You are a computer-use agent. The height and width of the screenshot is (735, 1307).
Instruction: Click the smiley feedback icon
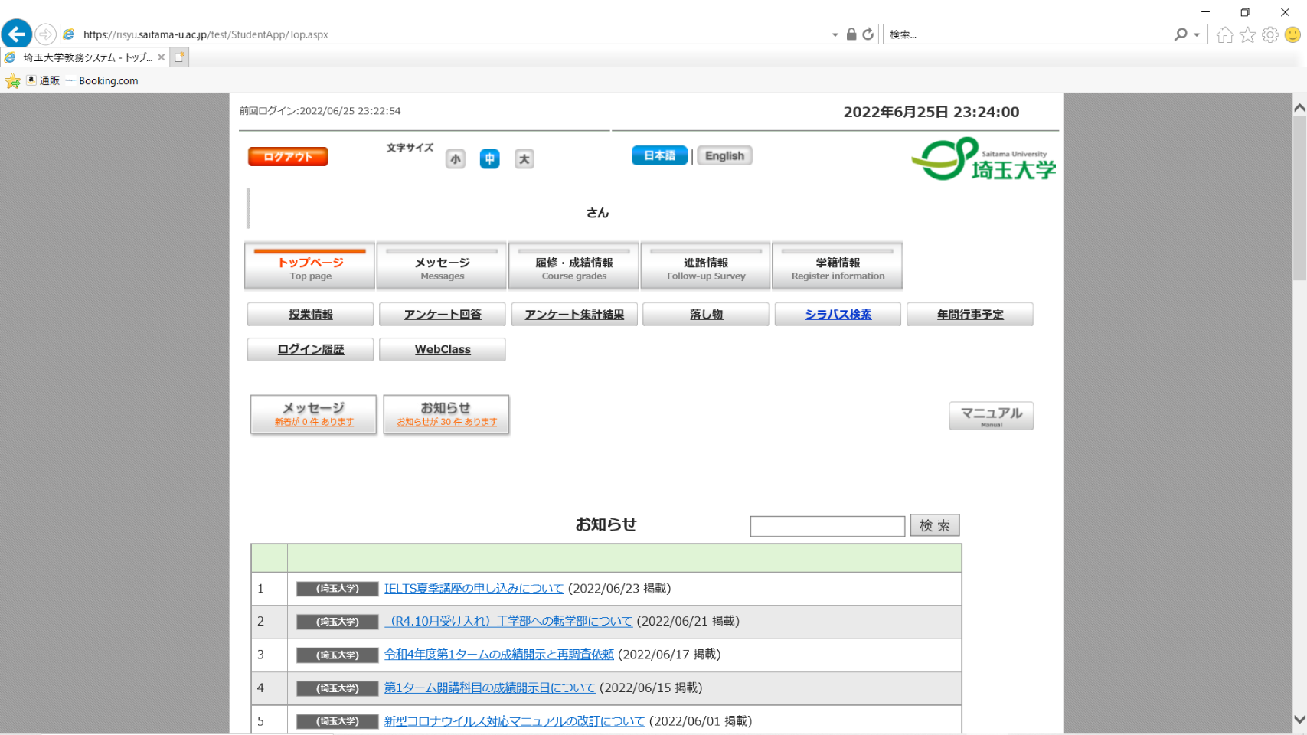[x=1292, y=34]
